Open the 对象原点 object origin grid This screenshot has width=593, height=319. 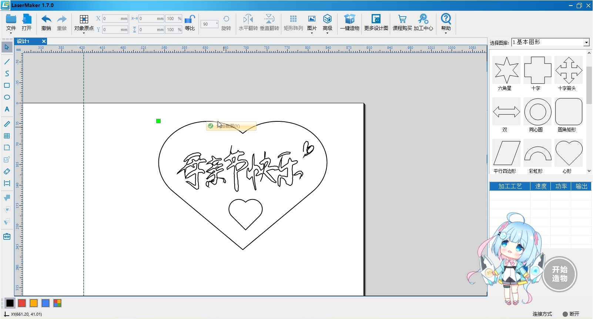(84, 19)
